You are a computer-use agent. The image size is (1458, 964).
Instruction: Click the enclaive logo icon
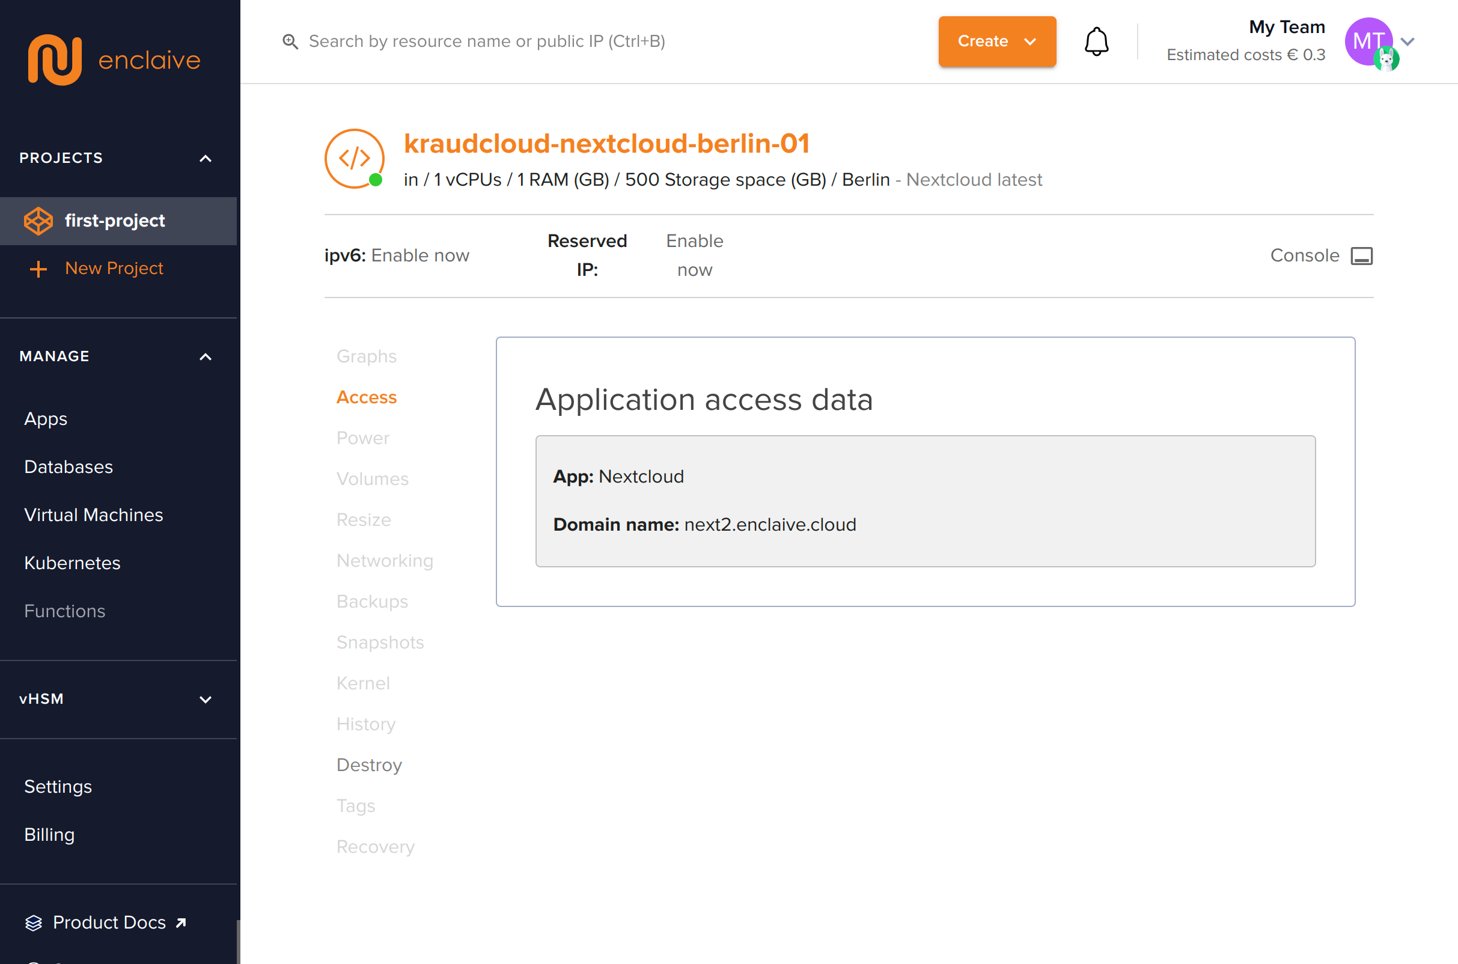(x=54, y=59)
